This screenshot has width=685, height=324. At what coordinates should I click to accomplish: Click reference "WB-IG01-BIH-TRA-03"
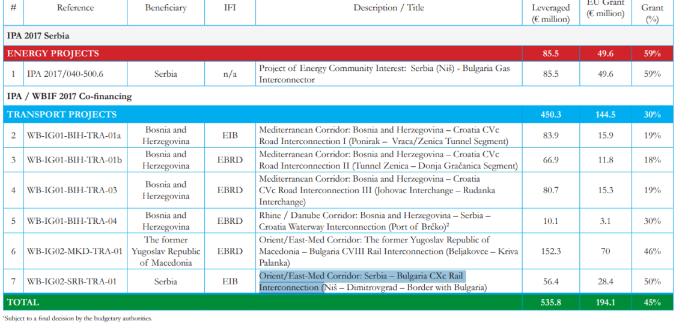click(x=72, y=190)
